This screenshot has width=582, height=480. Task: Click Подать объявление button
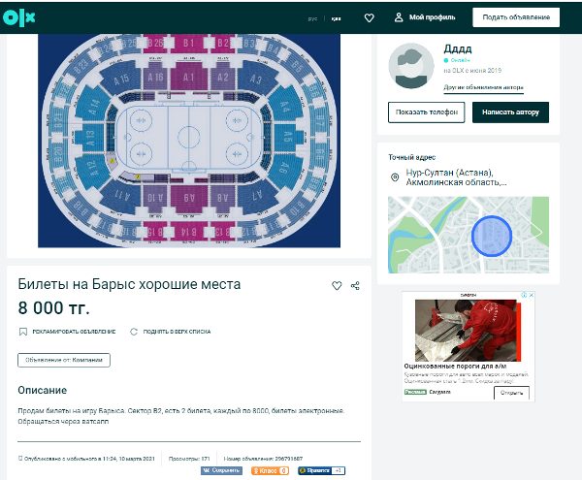pos(516,17)
